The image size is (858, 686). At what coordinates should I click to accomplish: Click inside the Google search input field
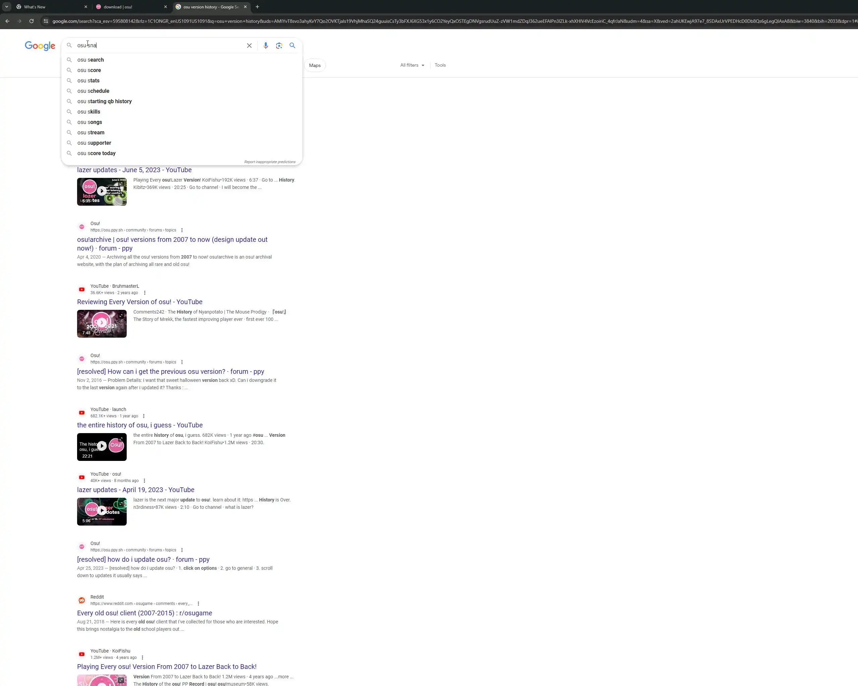tap(159, 46)
